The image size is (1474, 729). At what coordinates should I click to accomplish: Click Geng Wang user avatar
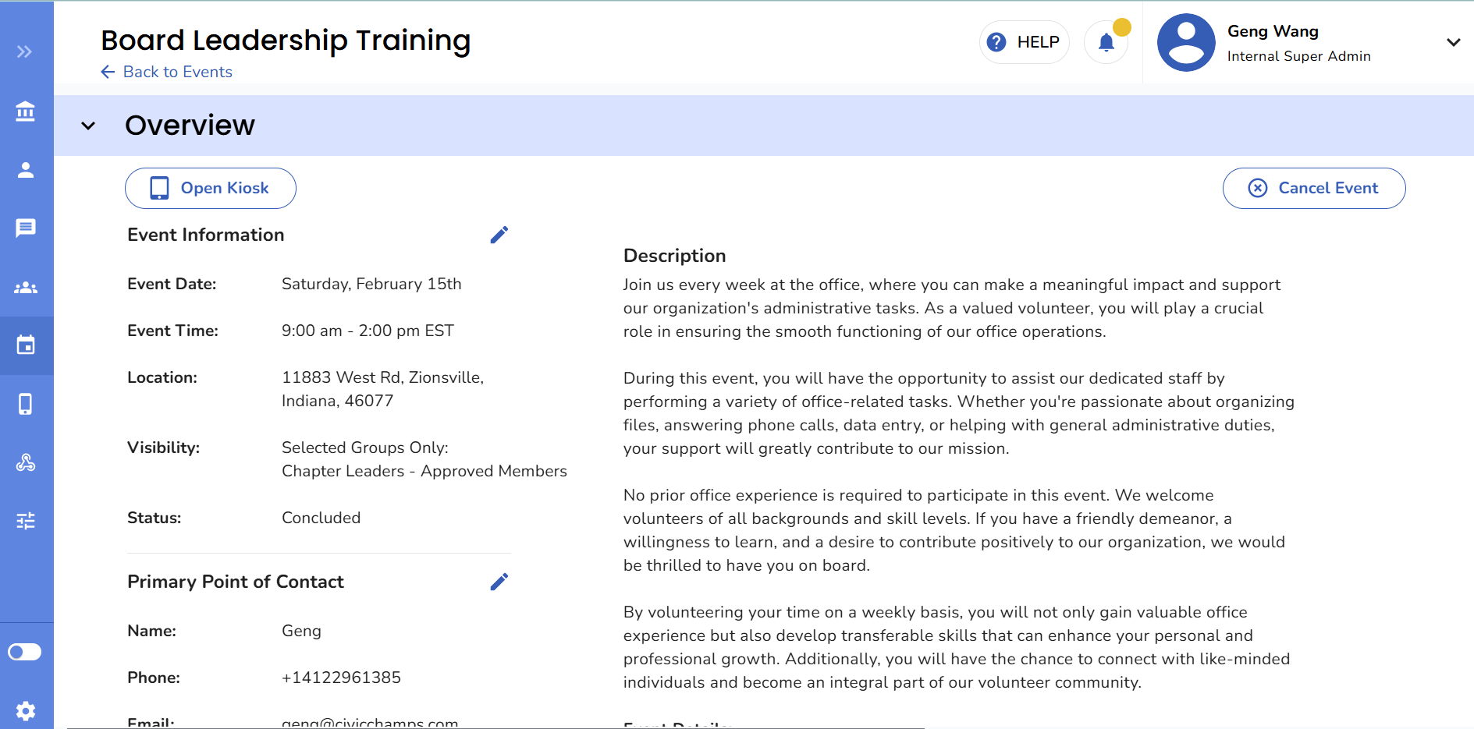tap(1186, 42)
